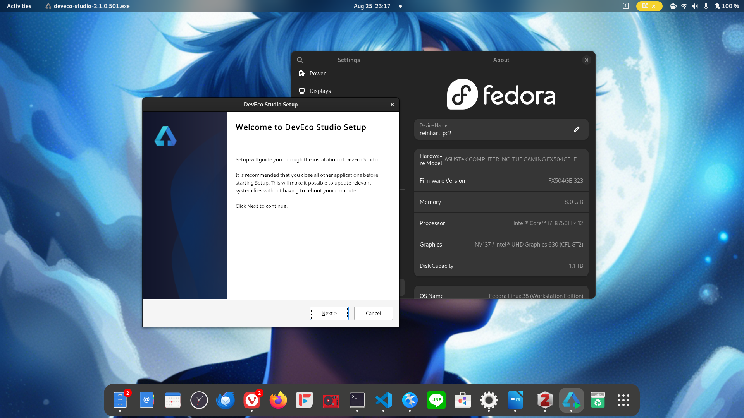Click the microphone icon in top bar
Viewport: 744px width, 418px height.
(x=706, y=6)
